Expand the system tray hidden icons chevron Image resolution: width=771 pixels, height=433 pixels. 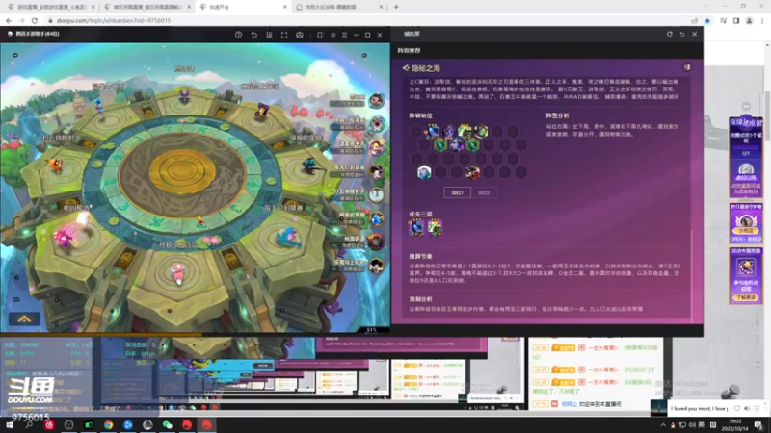(x=663, y=425)
